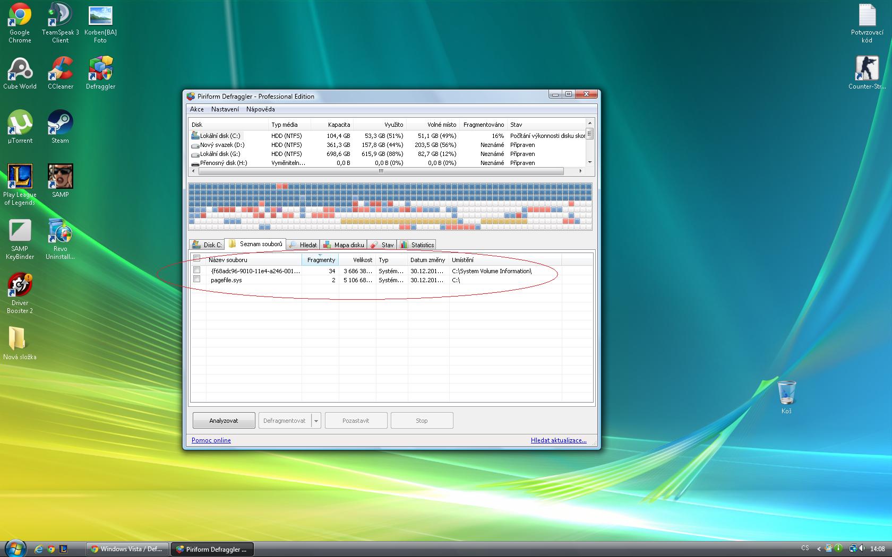Screen dimensions: 892x557
Task: Open the Hledat aktualizace link
Action: (558, 440)
